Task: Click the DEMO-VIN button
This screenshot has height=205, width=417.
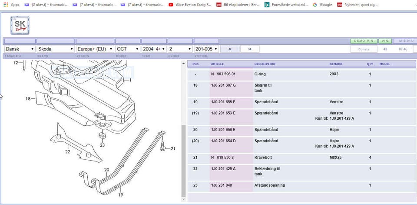Action: point(364,41)
